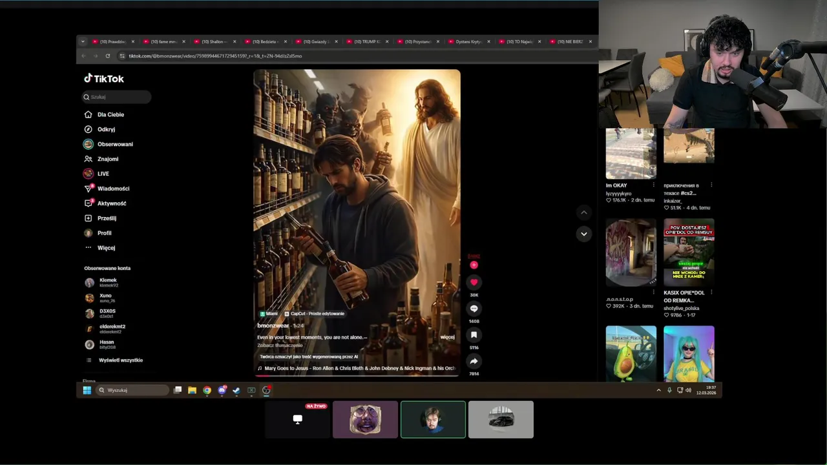Open the Znajomi page
The width and height of the screenshot is (827, 465).
click(101, 159)
